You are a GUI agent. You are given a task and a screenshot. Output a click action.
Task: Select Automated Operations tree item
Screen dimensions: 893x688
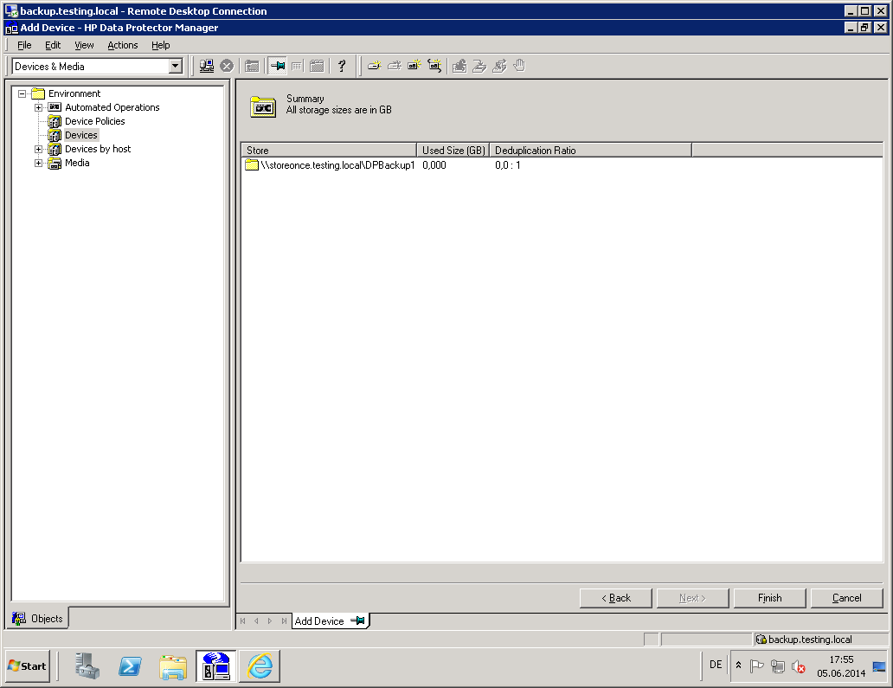(112, 107)
